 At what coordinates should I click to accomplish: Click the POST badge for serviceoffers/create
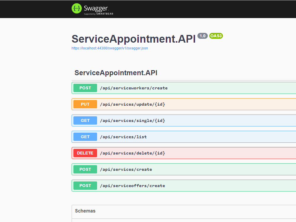85,186
